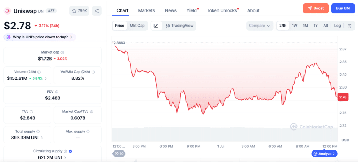The image size is (358, 162).
Task: Select the All time range
Action: pyautogui.click(x=325, y=26)
